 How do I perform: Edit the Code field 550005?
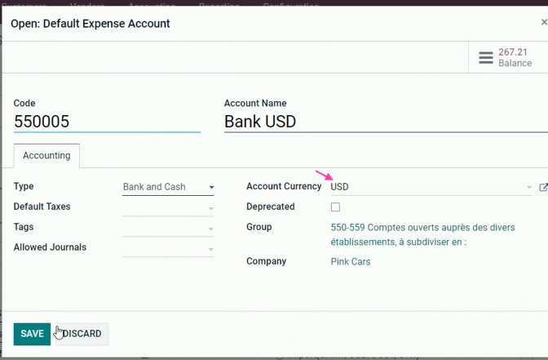point(107,122)
